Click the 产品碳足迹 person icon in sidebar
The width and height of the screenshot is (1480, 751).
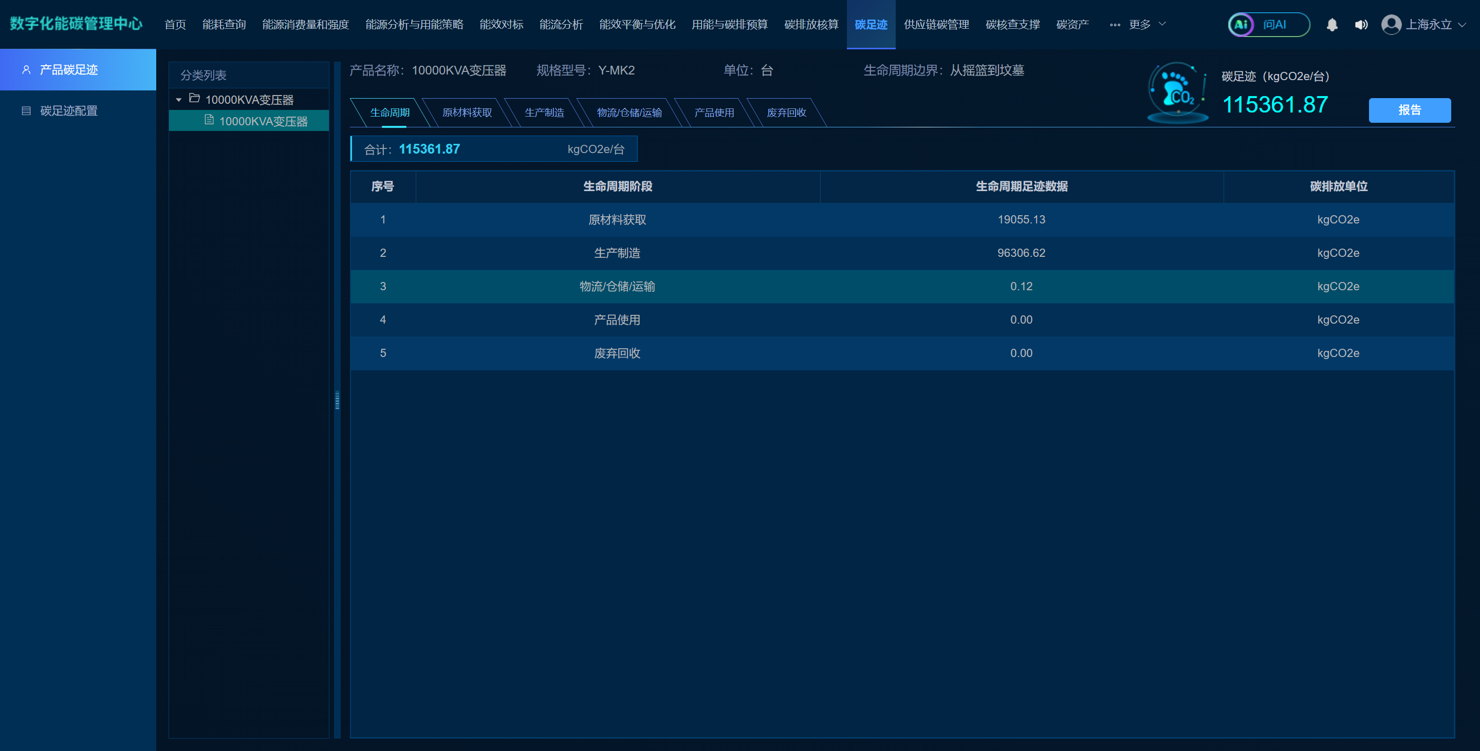[26, 69]
